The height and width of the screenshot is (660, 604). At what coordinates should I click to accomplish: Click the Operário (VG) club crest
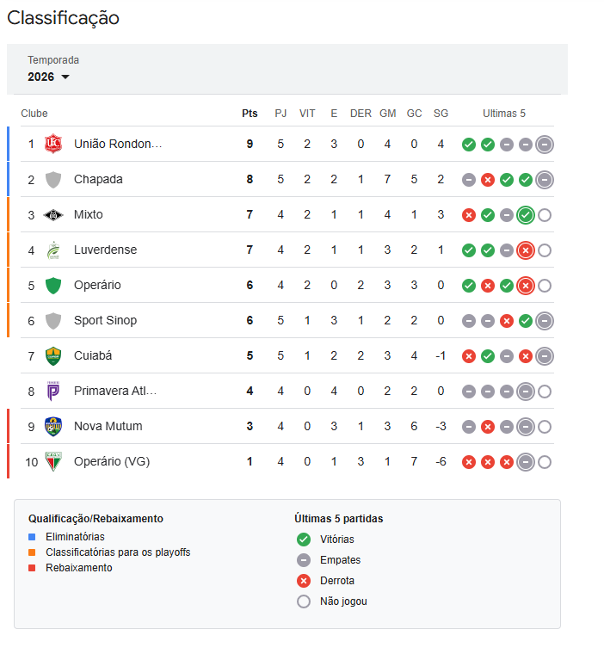[x=53, y=461]
